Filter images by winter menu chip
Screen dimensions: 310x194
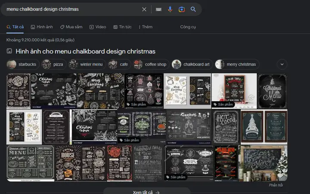click(87, 64)
